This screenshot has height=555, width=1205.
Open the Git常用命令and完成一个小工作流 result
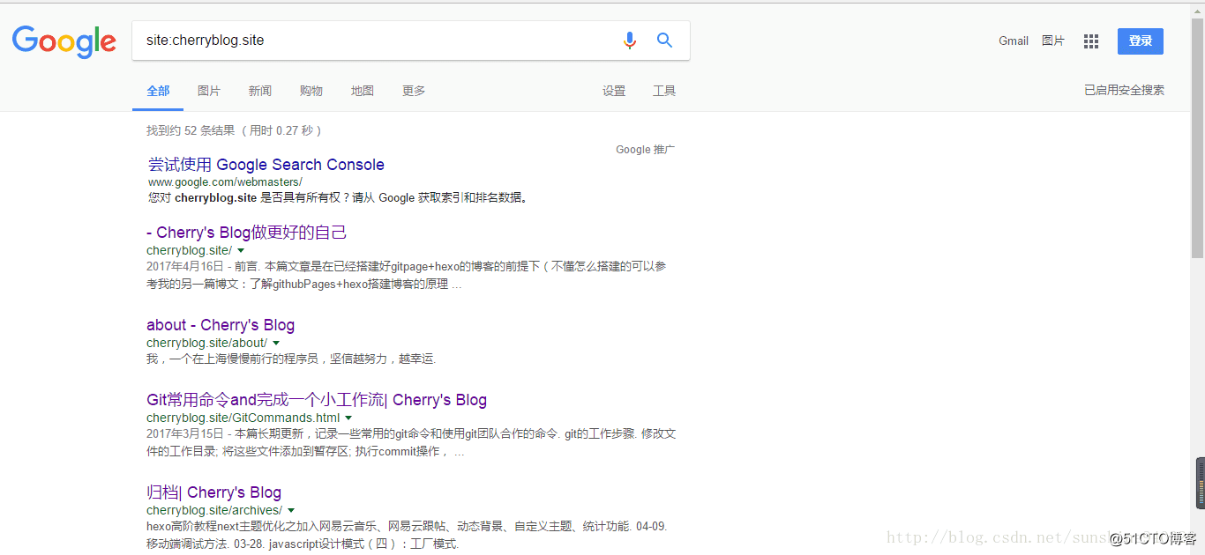tap(317, 400)
